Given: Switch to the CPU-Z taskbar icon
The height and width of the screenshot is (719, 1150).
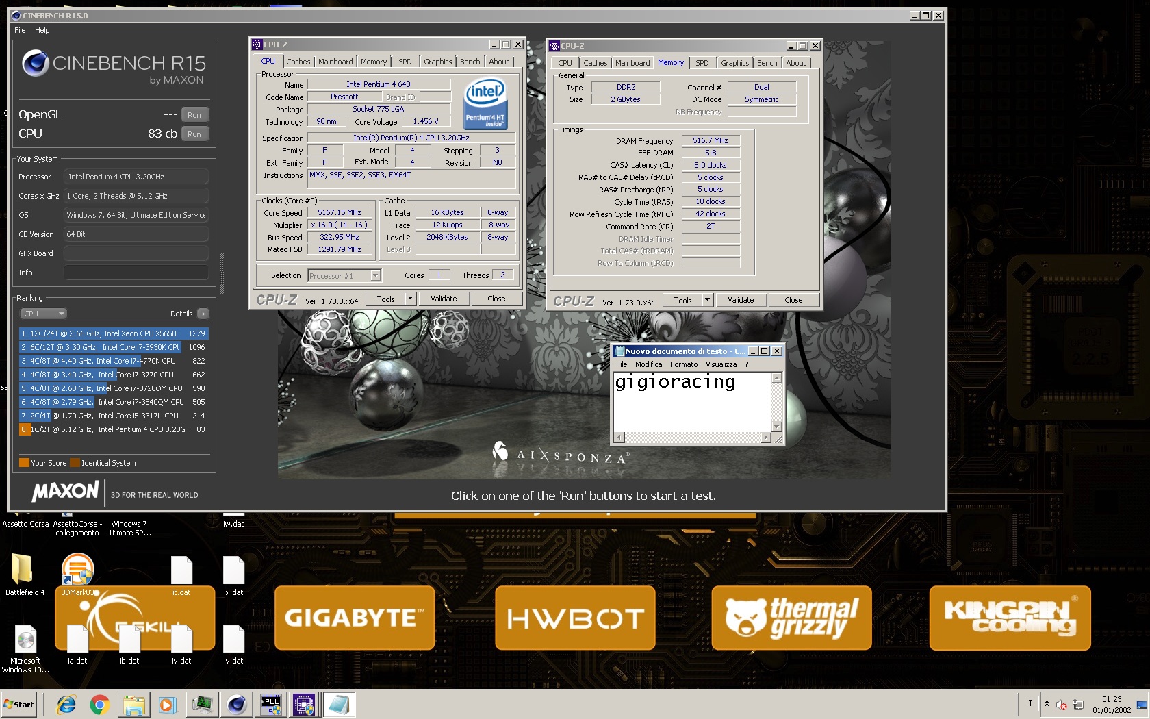Looking at the screenshot, I should point(304,705).
